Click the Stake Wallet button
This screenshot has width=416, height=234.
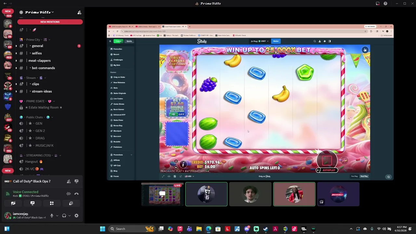[x=276, y=41]
